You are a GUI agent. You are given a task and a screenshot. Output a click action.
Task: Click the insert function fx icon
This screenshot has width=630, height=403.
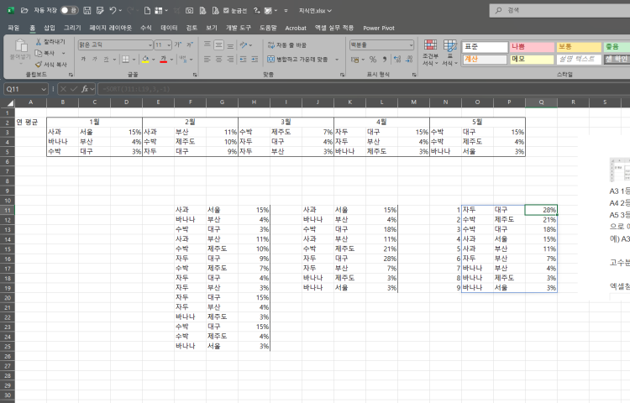click(85, 88)
